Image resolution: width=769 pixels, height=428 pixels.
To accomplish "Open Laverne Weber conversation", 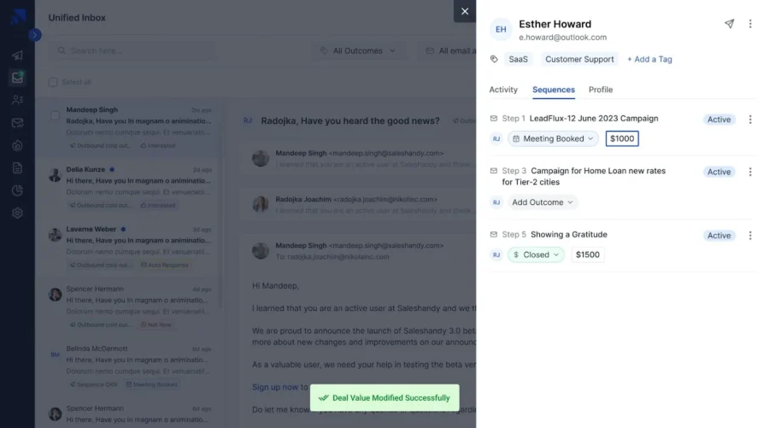I will point(130,247).
